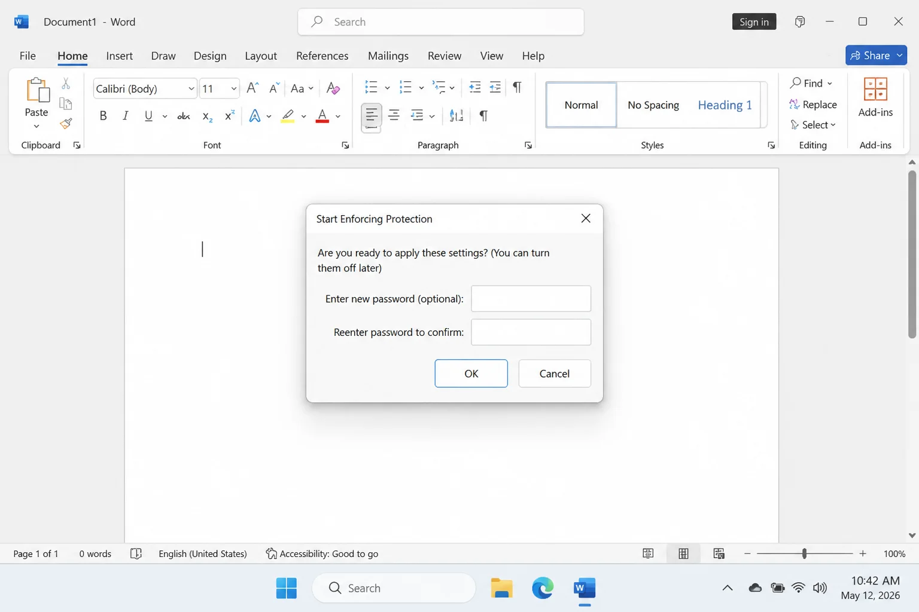Open File Explorer from taskbar
Viewport: 919px width, 612px height.
[x=501, y=588]
